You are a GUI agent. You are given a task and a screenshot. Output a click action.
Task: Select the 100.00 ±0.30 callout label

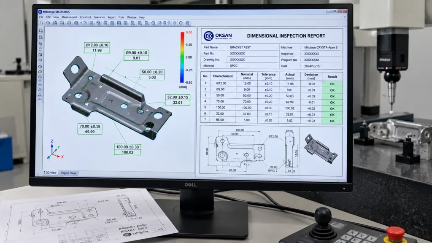(x=127, y=149)
